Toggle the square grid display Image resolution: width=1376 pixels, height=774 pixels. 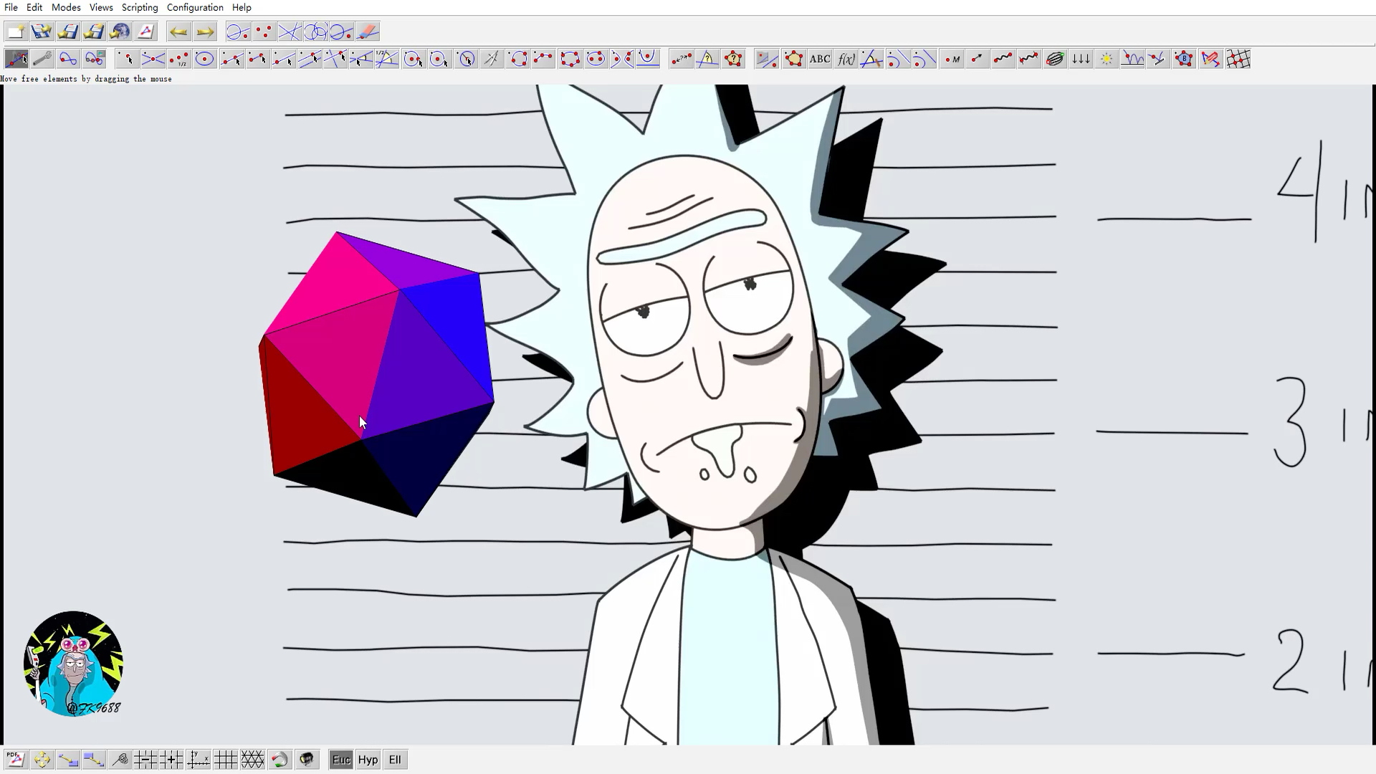tap(226, 760)
